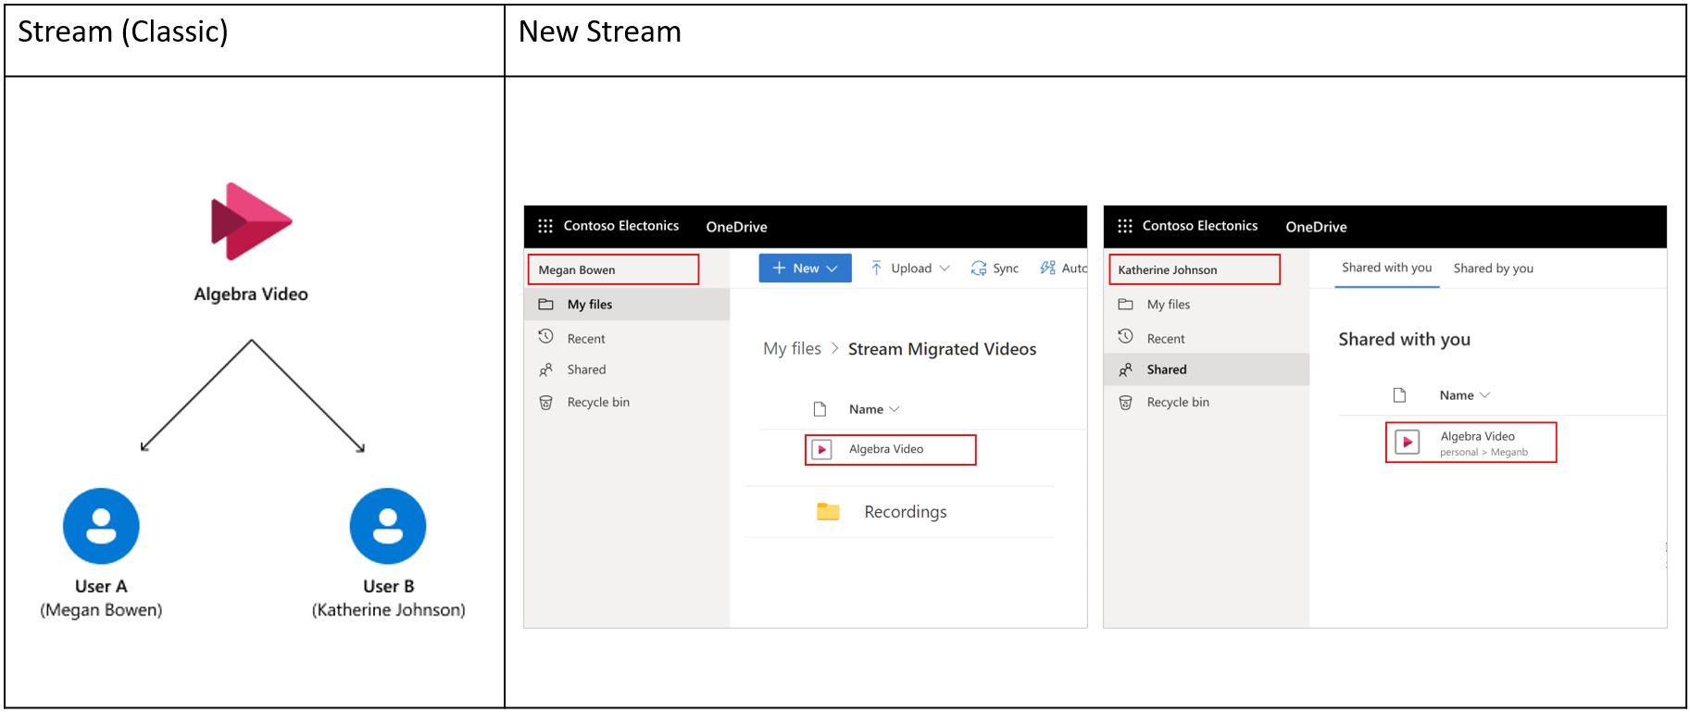Viewport: 1690px width, 712px height.
Task: Switch to the Shared by you tab
Action: (1493, 269)
